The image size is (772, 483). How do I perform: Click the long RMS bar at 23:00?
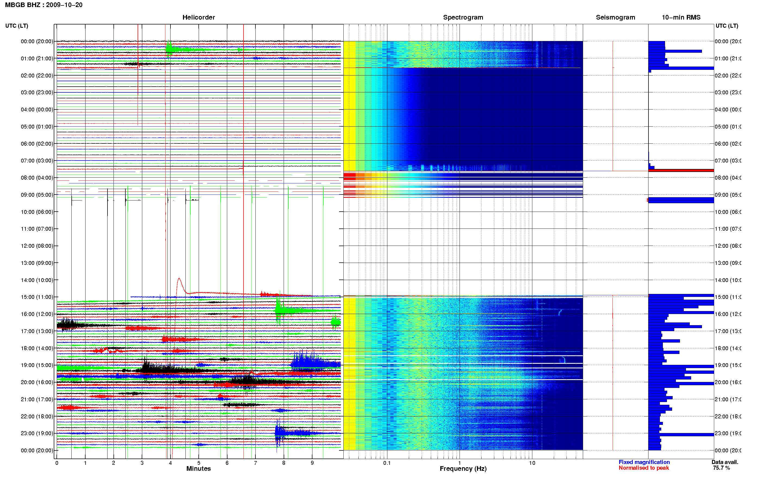pos(681,434)
